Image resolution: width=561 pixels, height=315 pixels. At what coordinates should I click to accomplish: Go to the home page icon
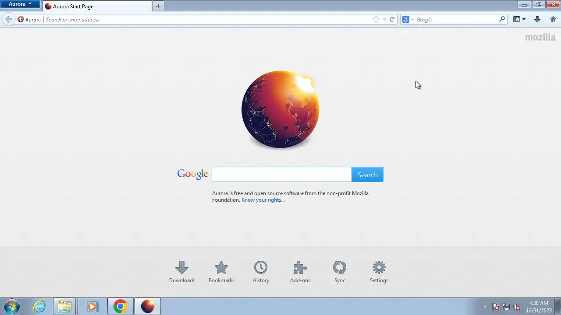(553, 19)
